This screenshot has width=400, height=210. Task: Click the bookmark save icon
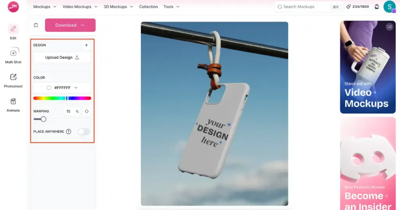[x=36, y=25]
